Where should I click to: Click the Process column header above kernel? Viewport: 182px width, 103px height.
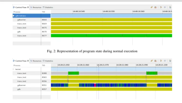click(17, 65)
